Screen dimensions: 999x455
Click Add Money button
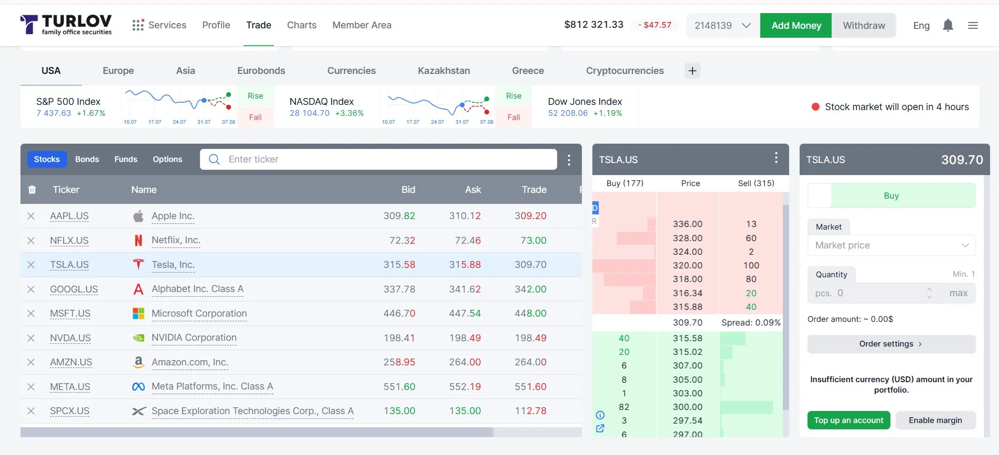click(x=796, y=25)
